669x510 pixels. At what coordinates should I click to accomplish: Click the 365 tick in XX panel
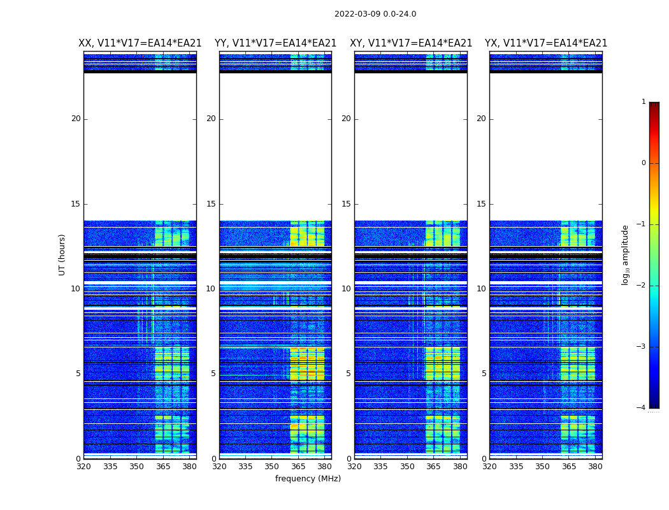pos(163,467)
